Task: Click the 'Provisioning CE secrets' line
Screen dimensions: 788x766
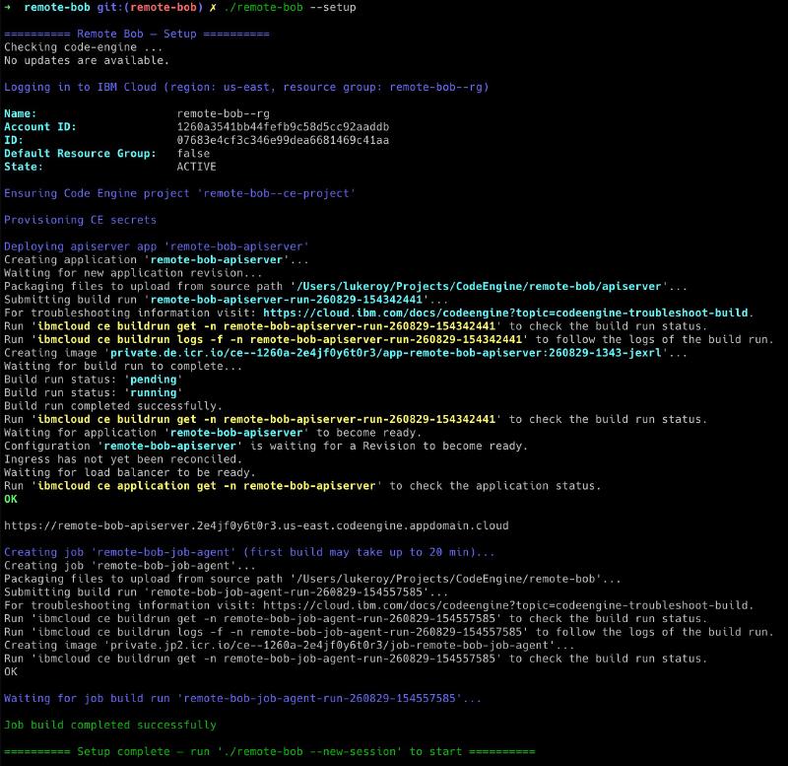Action: tap(81, 220)
